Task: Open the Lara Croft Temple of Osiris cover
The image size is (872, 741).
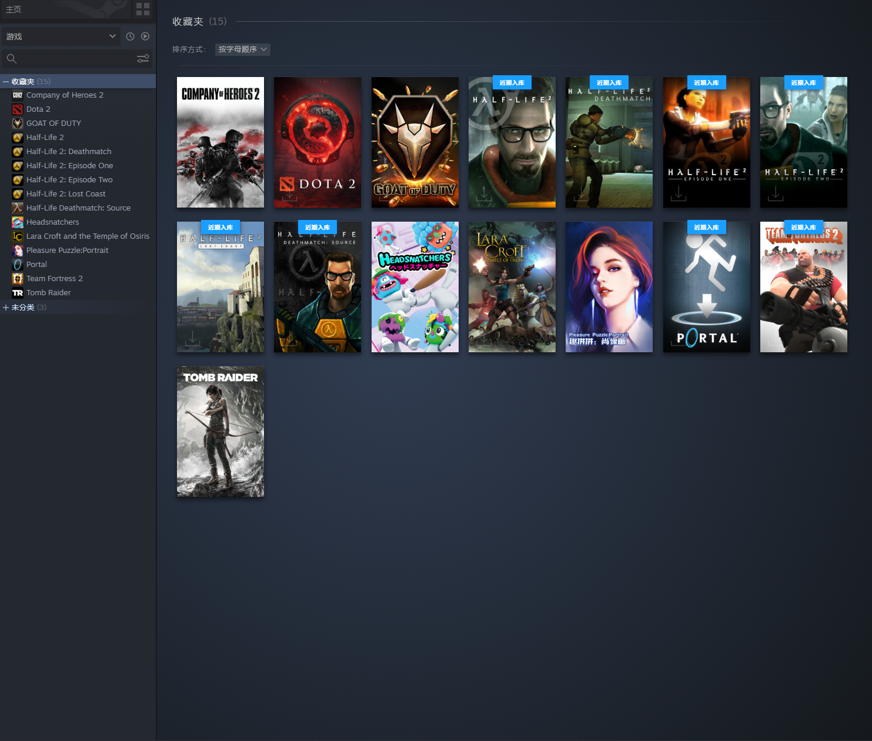Action: pos(512,287)
